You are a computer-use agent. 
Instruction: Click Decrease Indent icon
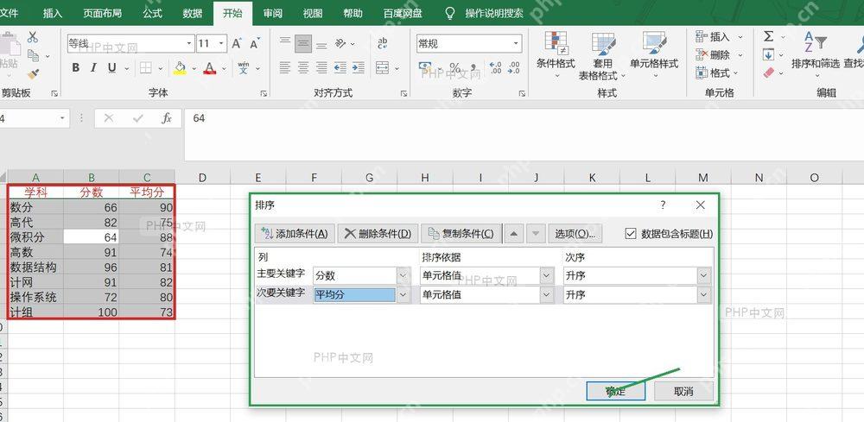click(340, 67)
